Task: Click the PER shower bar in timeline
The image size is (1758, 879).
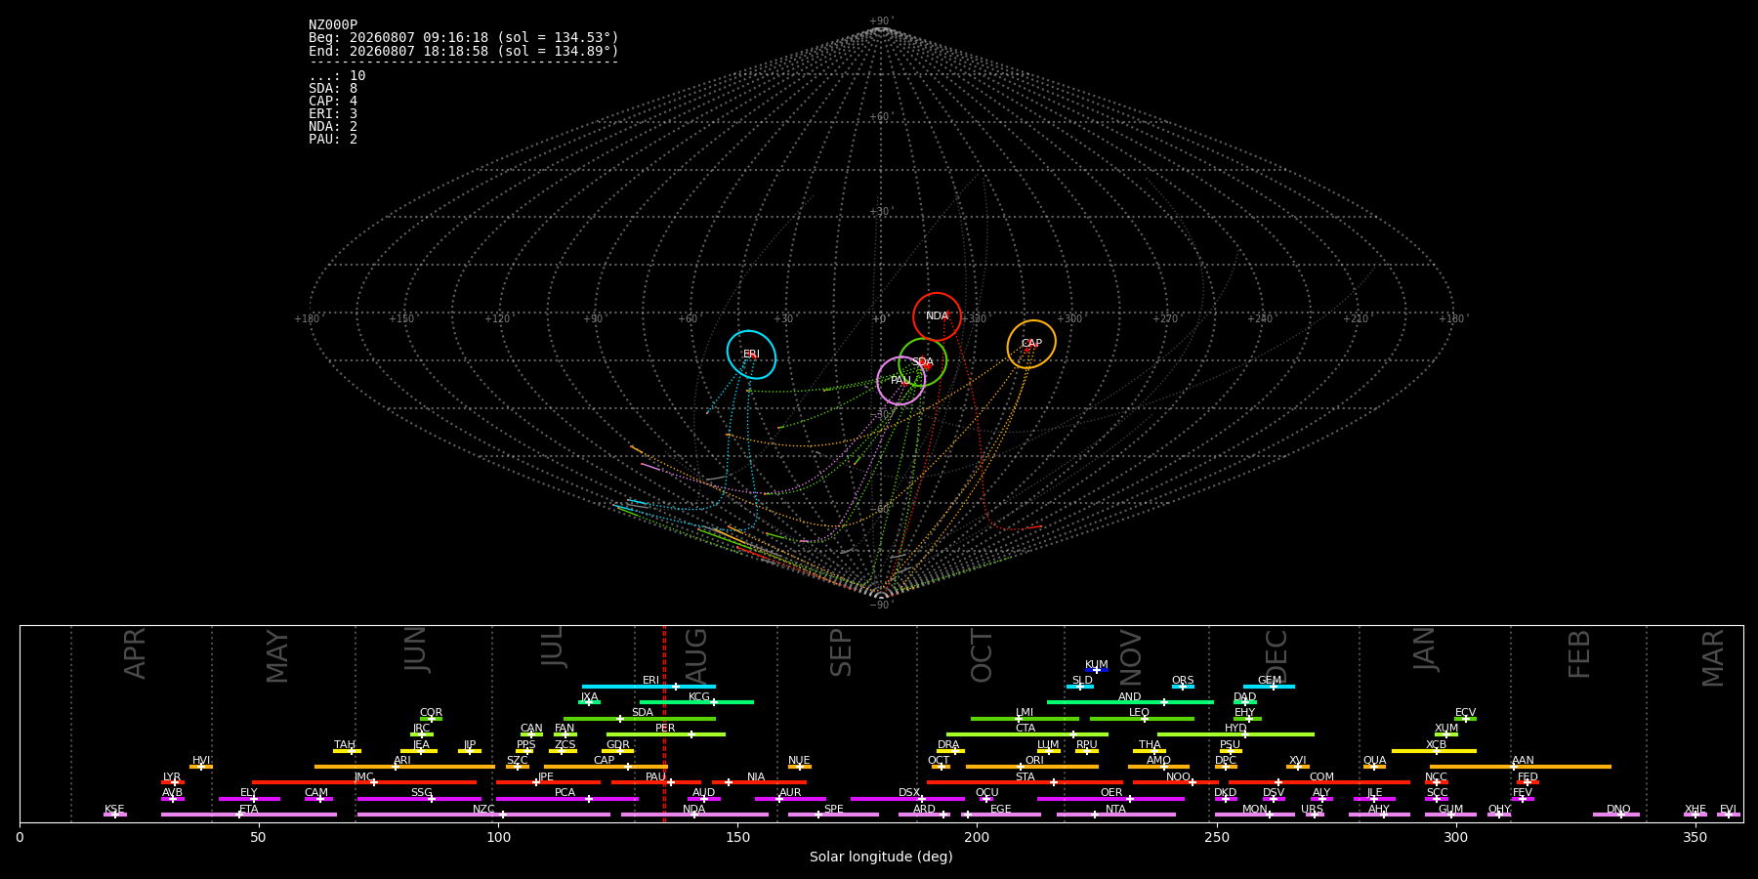Action: click(666, 734)
